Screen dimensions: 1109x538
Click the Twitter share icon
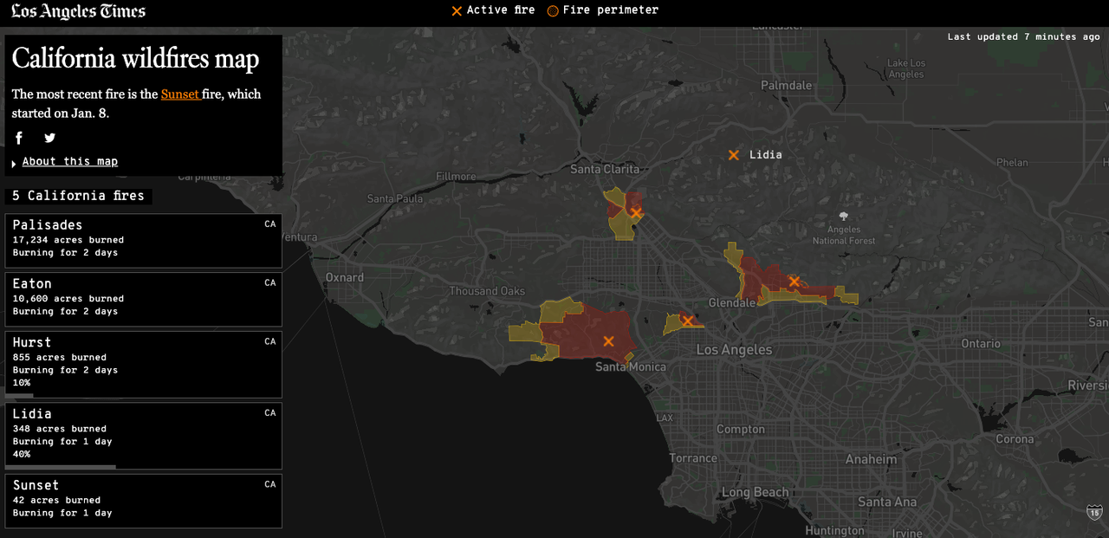coord(50,138)
